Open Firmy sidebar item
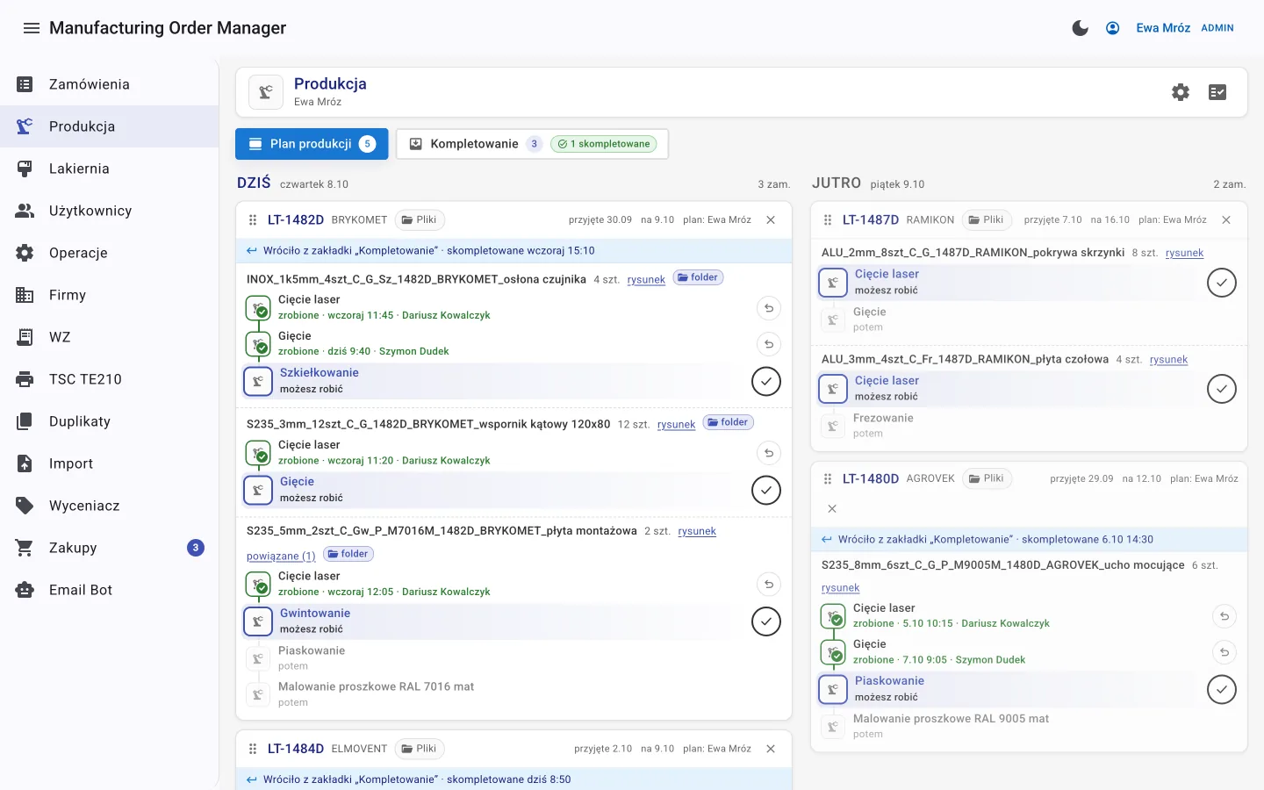This screenshot has width=1264, height=790. pyautogui.click(x=109, y=295)
